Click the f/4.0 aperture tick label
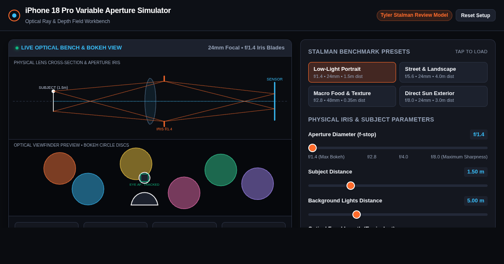This screenshot has width=504, height=264. (x=403, y=157)
